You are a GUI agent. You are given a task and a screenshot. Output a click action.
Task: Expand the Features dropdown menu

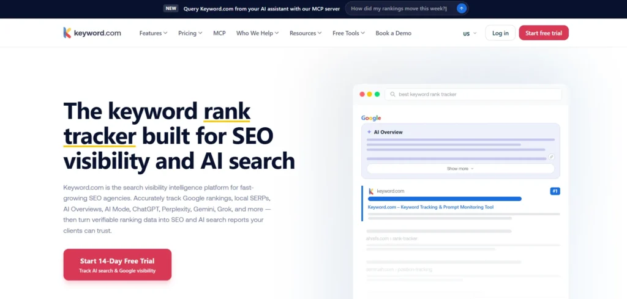point(153,33)
